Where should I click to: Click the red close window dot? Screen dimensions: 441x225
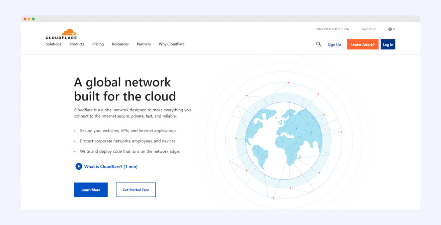[25, 19]
